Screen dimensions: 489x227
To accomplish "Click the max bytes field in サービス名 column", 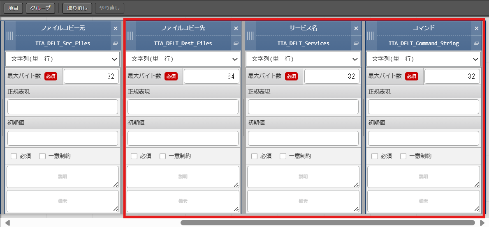I will point(332,76).
